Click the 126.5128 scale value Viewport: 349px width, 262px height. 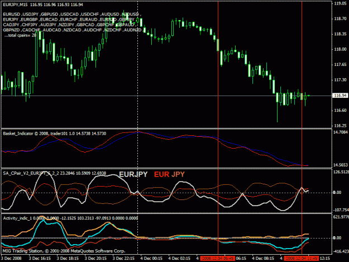341,172
